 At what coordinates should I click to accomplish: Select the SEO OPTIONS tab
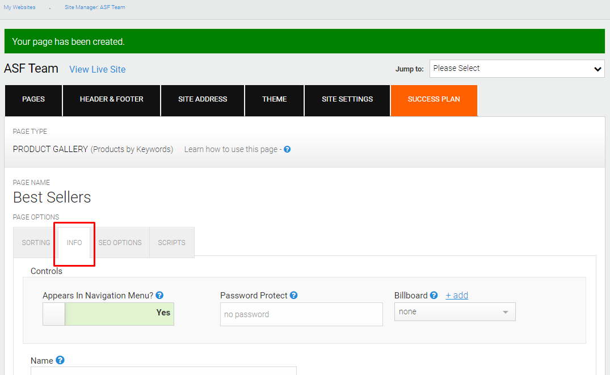pyautogui.click(x=120, y=242)
